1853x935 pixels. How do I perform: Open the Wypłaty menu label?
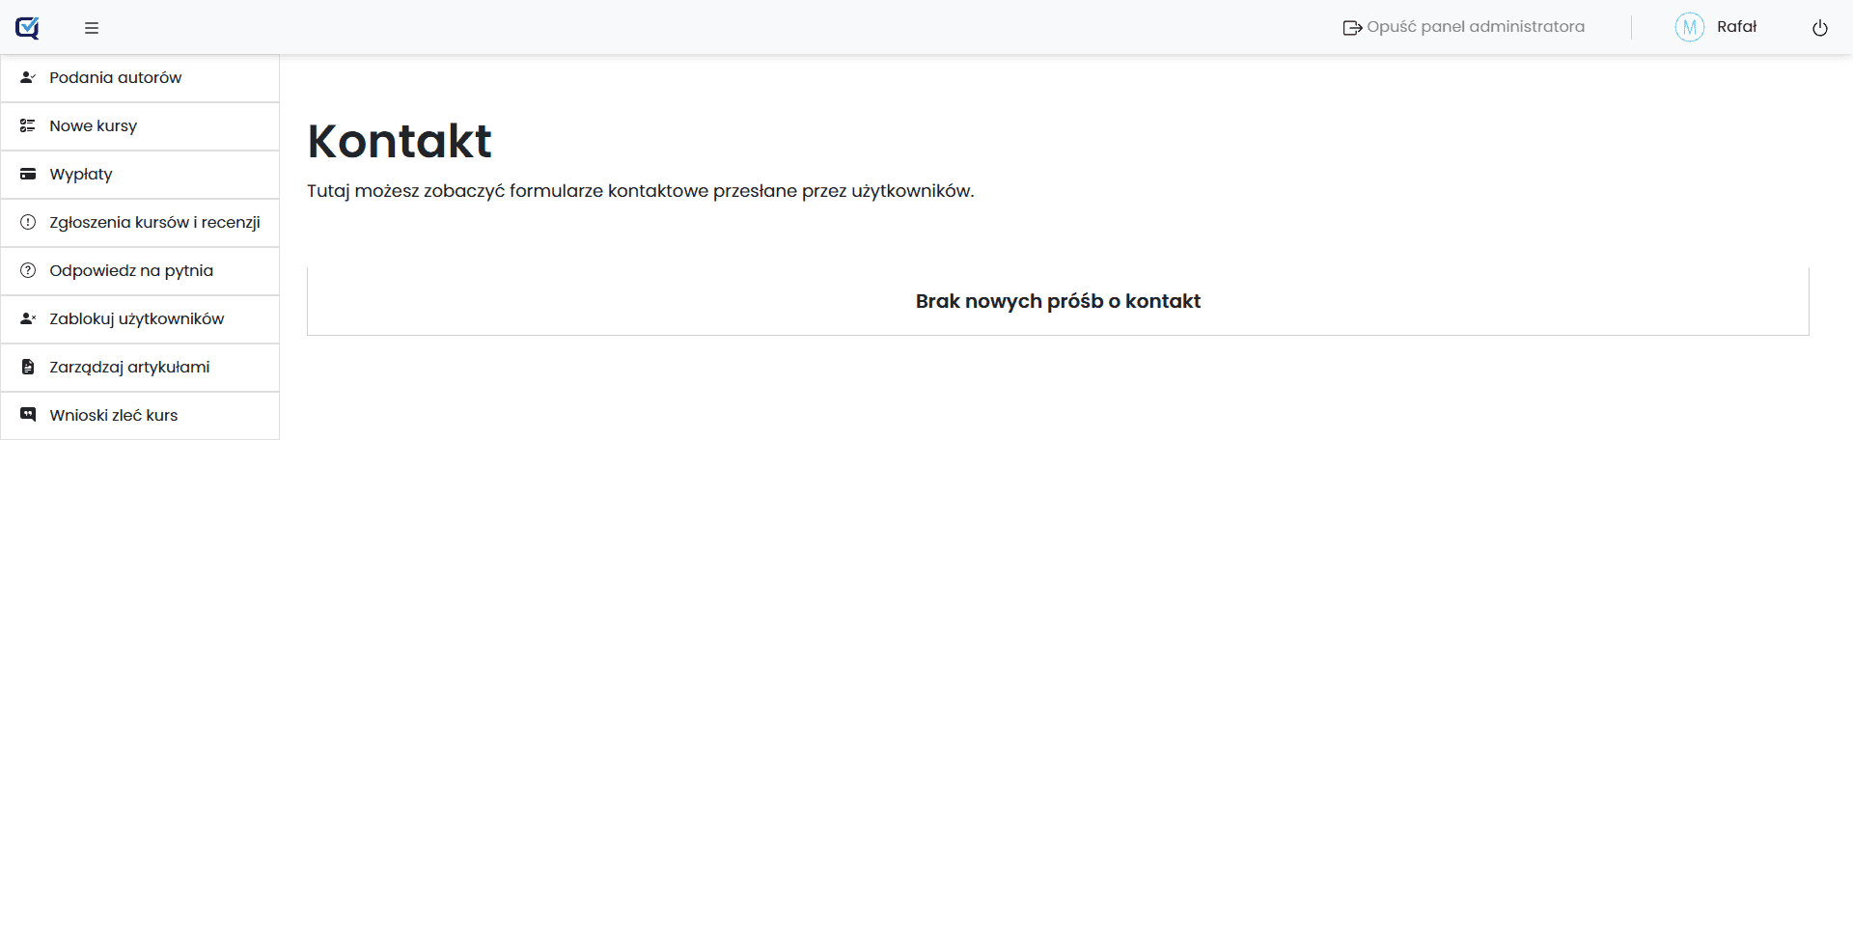(81, 175)
